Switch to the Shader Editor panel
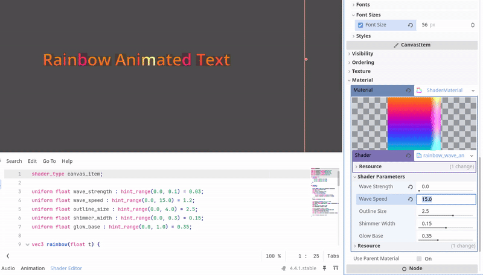Screen dimensions: 483x275 66,268
